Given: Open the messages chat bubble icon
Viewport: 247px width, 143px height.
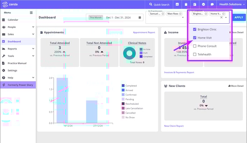Looking at the screenshot, I should 212,4.
